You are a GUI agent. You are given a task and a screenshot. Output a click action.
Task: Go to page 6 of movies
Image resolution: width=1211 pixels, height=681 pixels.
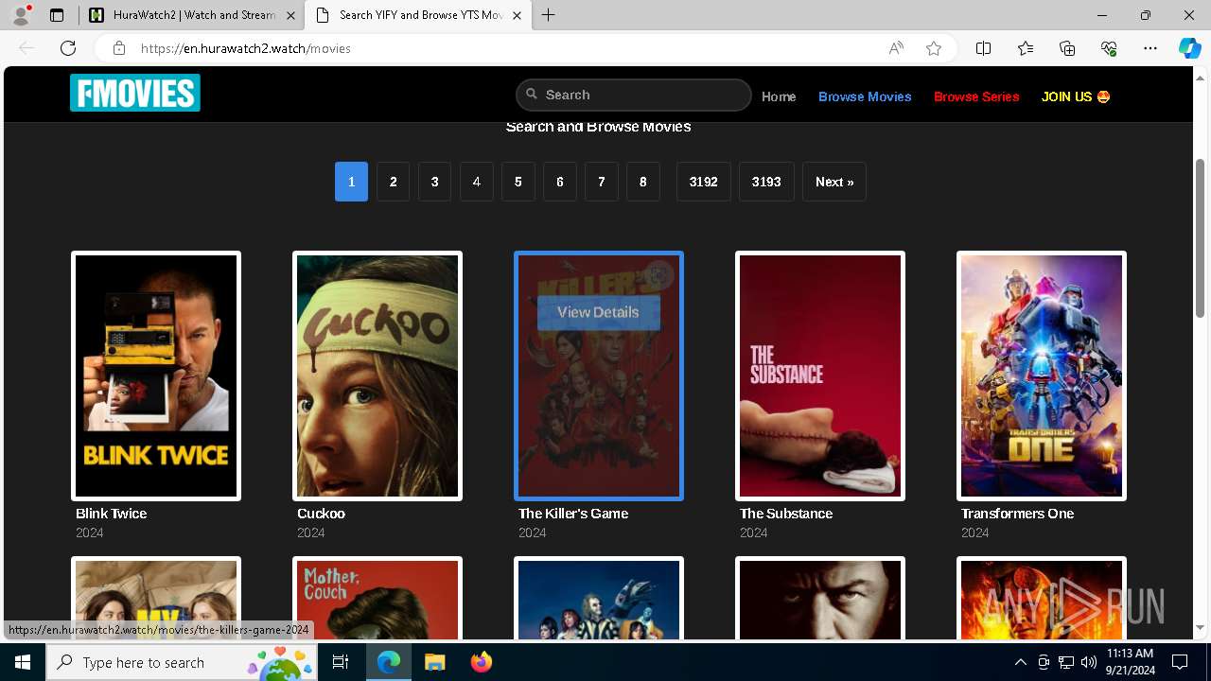point(559,182)
